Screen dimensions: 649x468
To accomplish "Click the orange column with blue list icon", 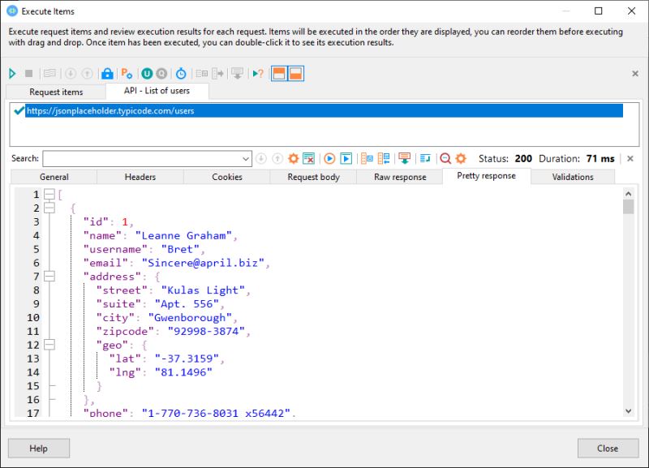I will [367, 158].
